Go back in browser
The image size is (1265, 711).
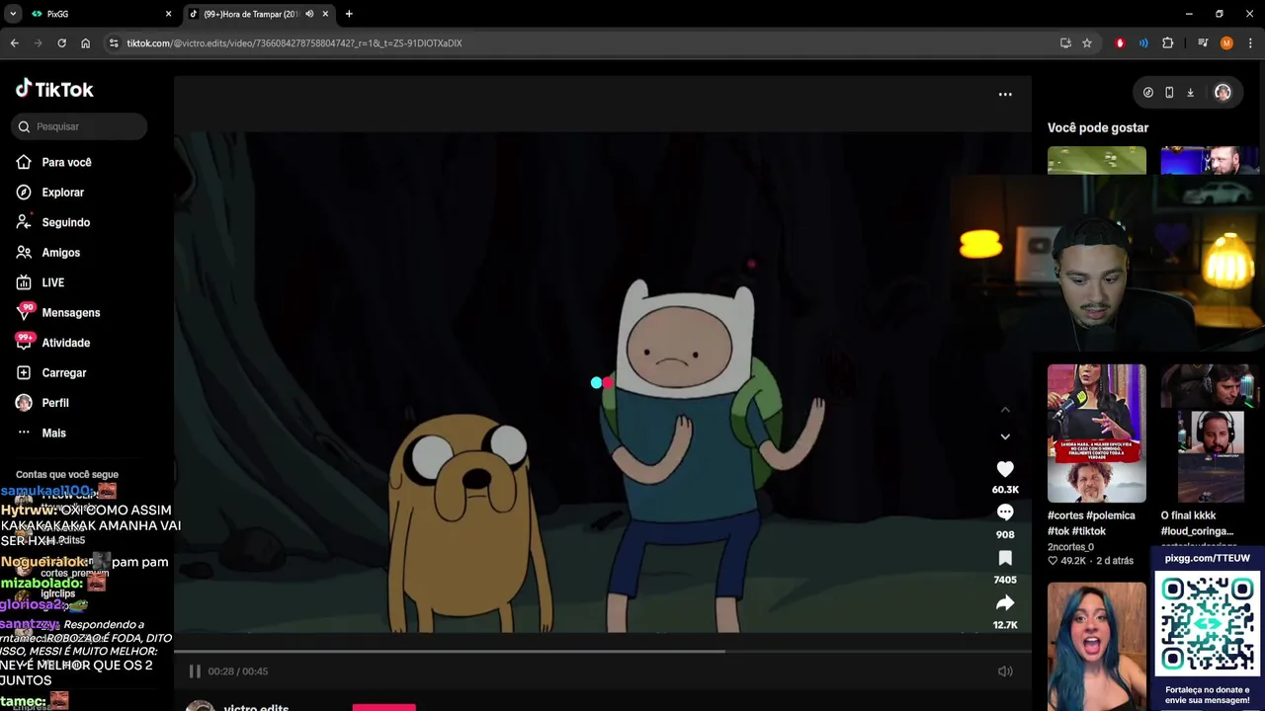pyautogui.click(x=15, y=43)
